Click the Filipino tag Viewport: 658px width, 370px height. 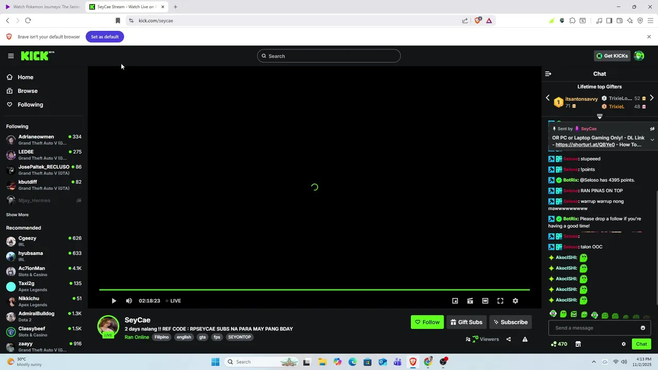[x=161, y=337]
